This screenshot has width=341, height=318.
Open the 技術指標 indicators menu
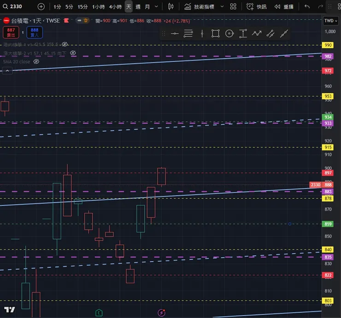click(199, 7)
